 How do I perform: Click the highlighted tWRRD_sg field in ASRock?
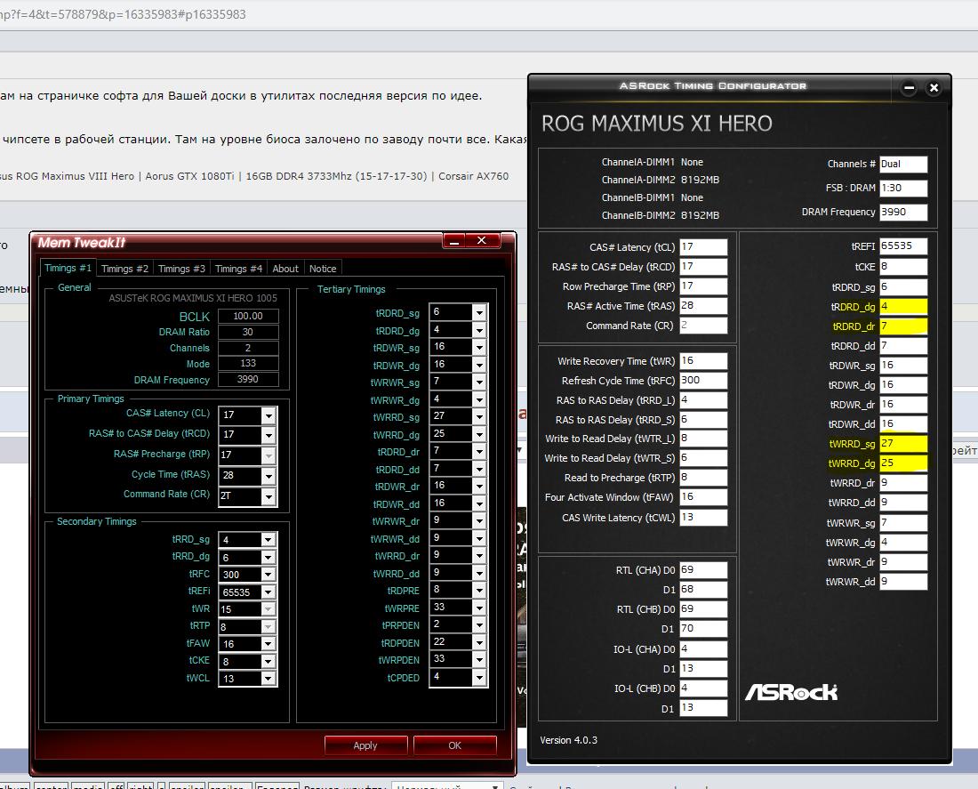pos(903,444)
